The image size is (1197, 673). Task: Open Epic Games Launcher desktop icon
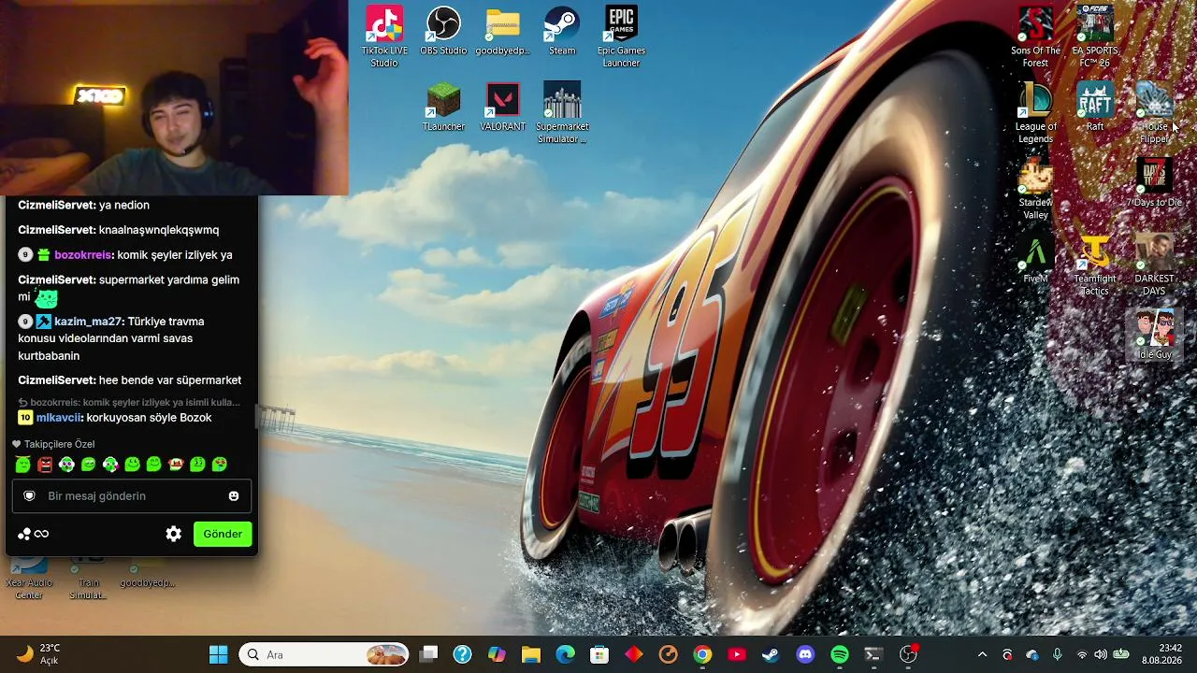click(x=621, y=37)
